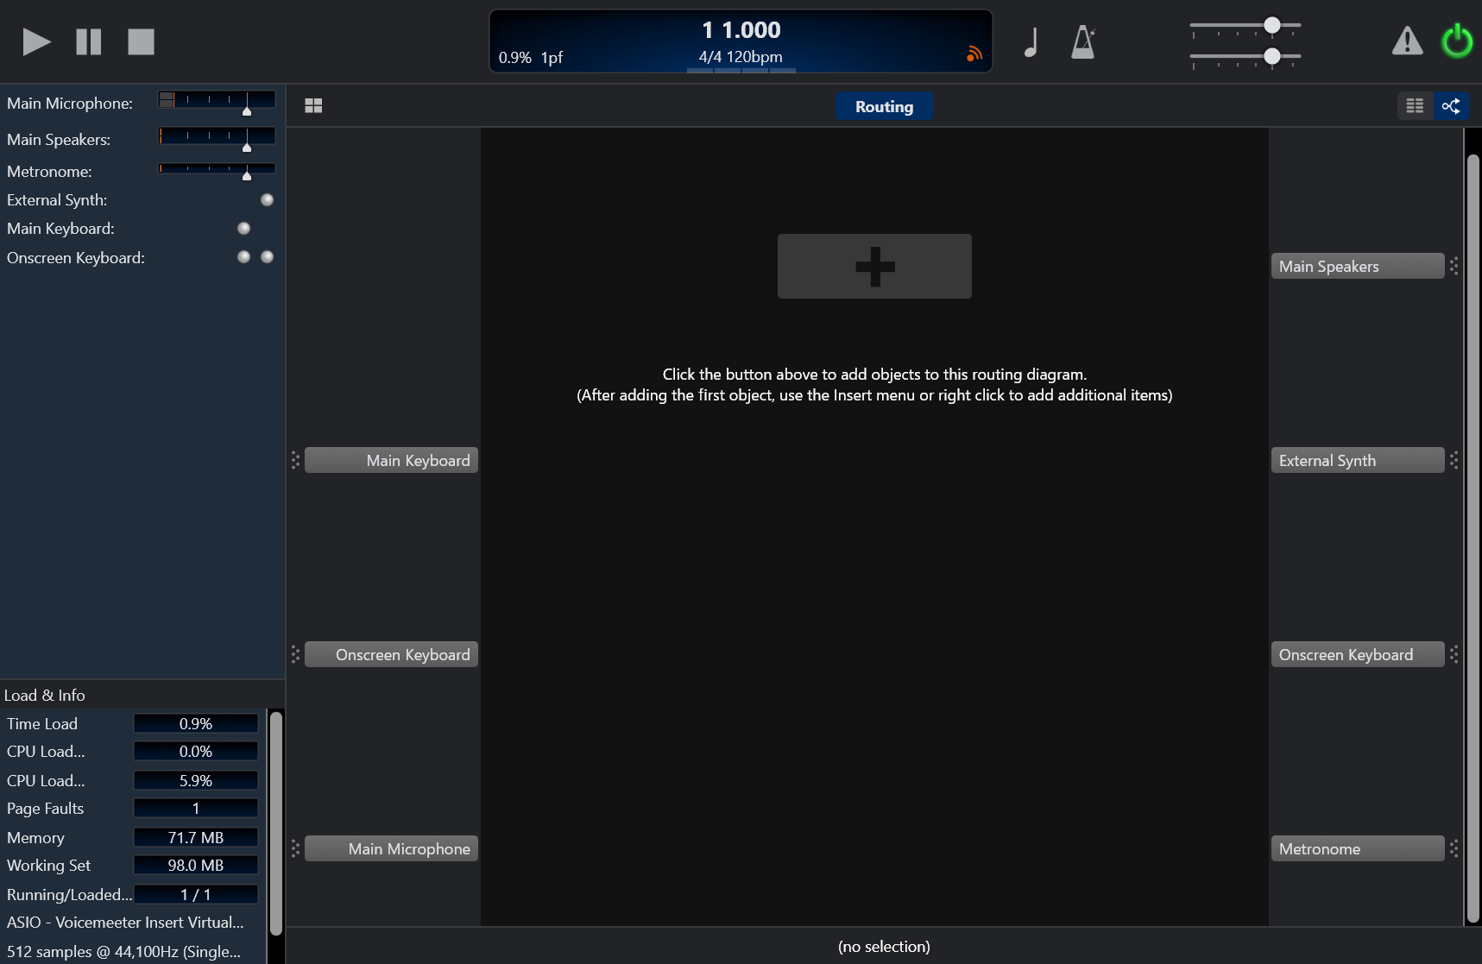Open the grid view icon beside Routing
Image resolution: width=1482 pixels, height=964 pixels.
pos(313,105)
